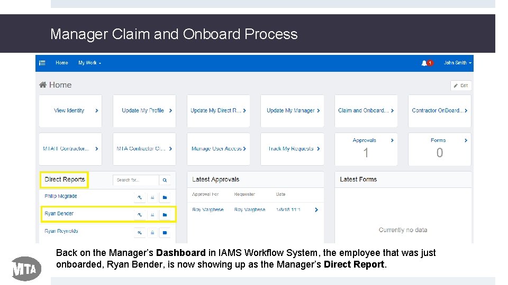Click the Latest Approvals panel heading
Screen dimensions: 508x285
pos(215,179)
